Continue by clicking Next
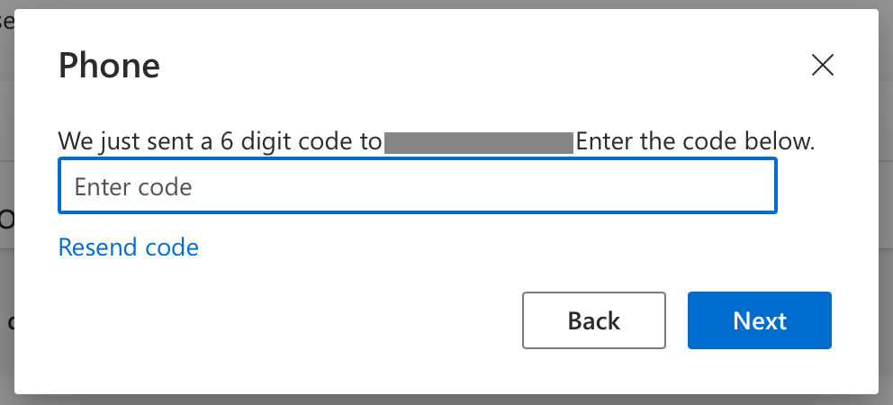893x405 pixels. pyautogui.click(x=759, y=320)
